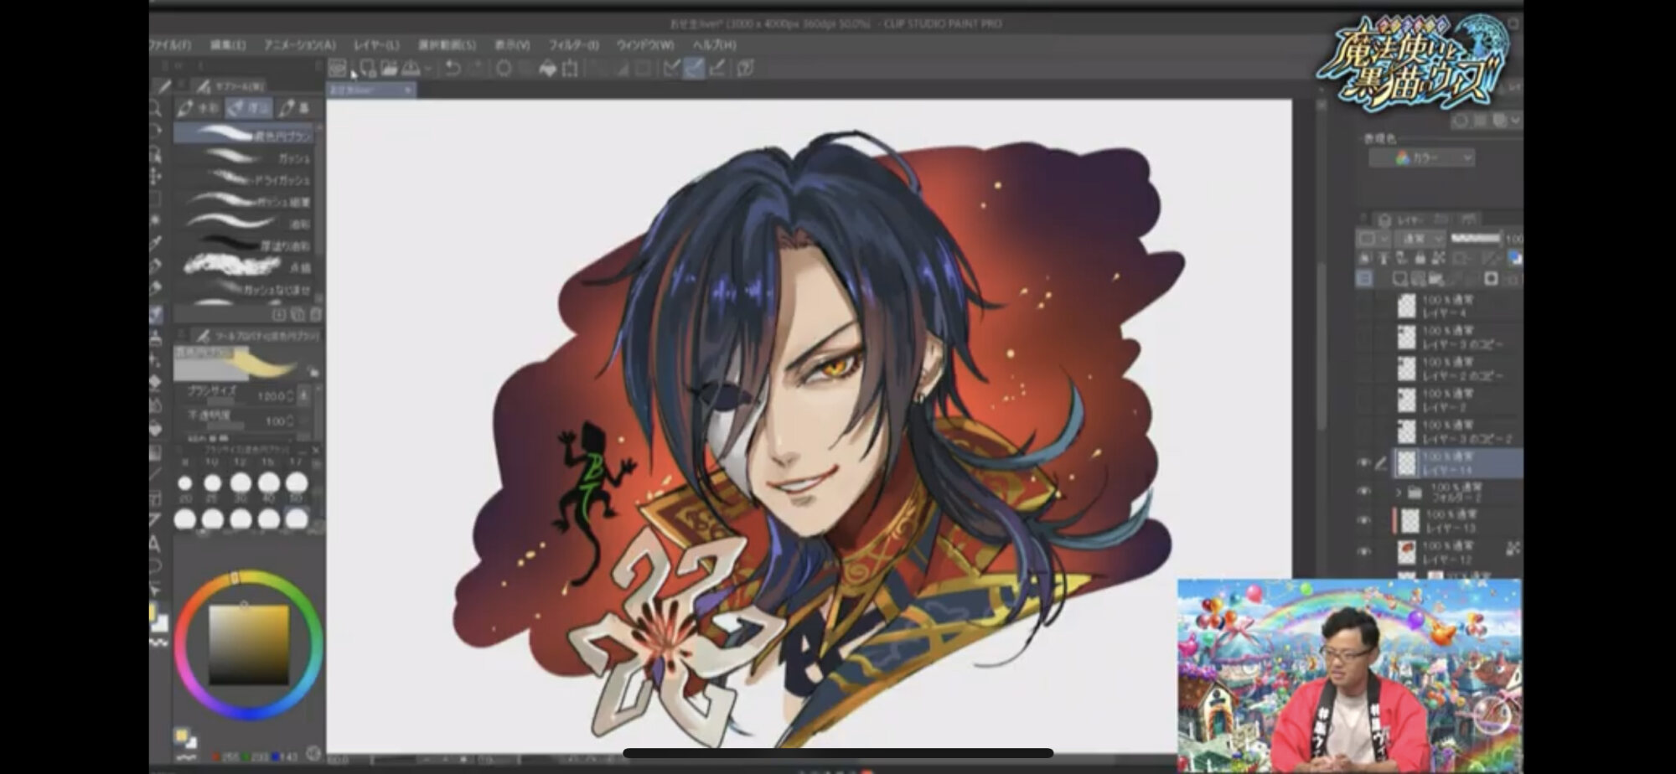The image size is (1676, 774).
Task: Click the New layer folder icon
Action: tap(1436, 278)
